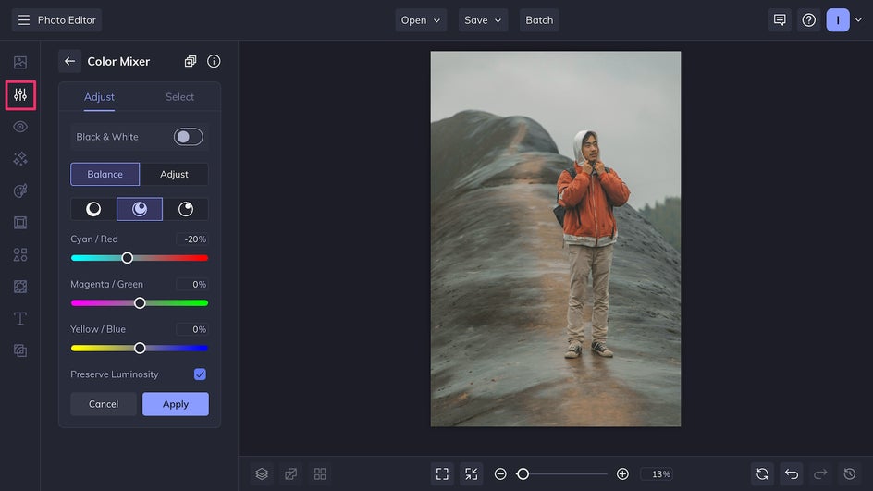Click the back arrow beside Color Mixer

pos(69,61)
